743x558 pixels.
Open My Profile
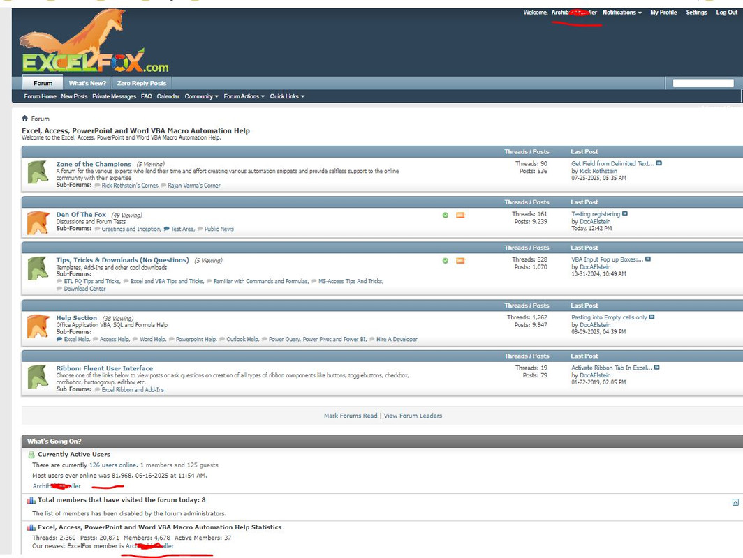pyautogui.click(x=663, y=13)
